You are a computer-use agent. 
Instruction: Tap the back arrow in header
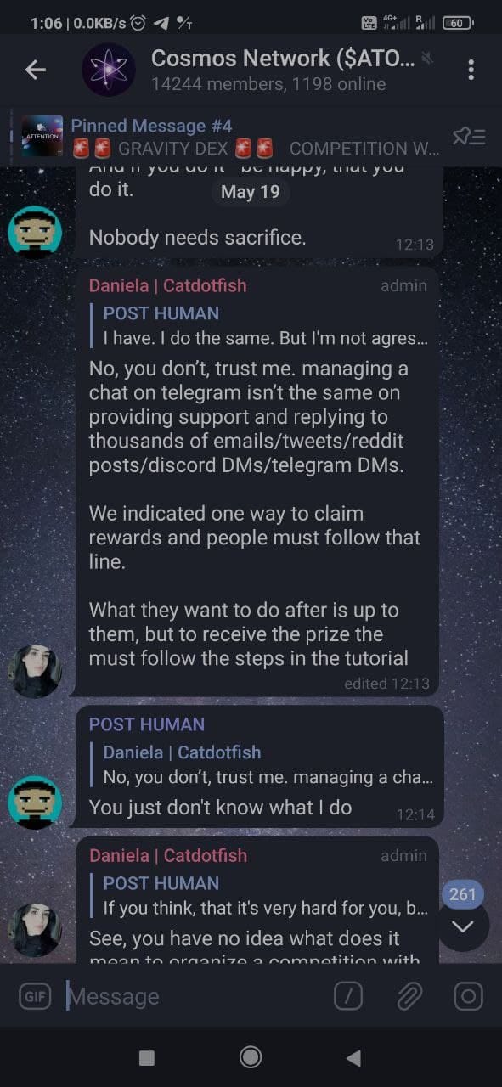click(35, 70)
